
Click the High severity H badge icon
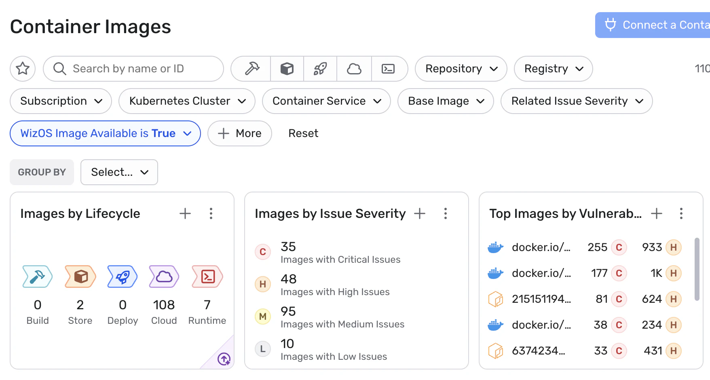[x=263, y=284]
